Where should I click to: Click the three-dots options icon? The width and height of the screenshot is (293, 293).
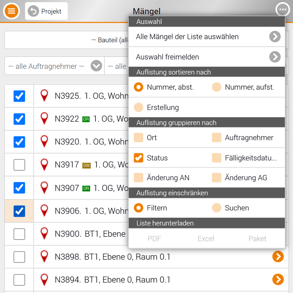pos(282,10)
